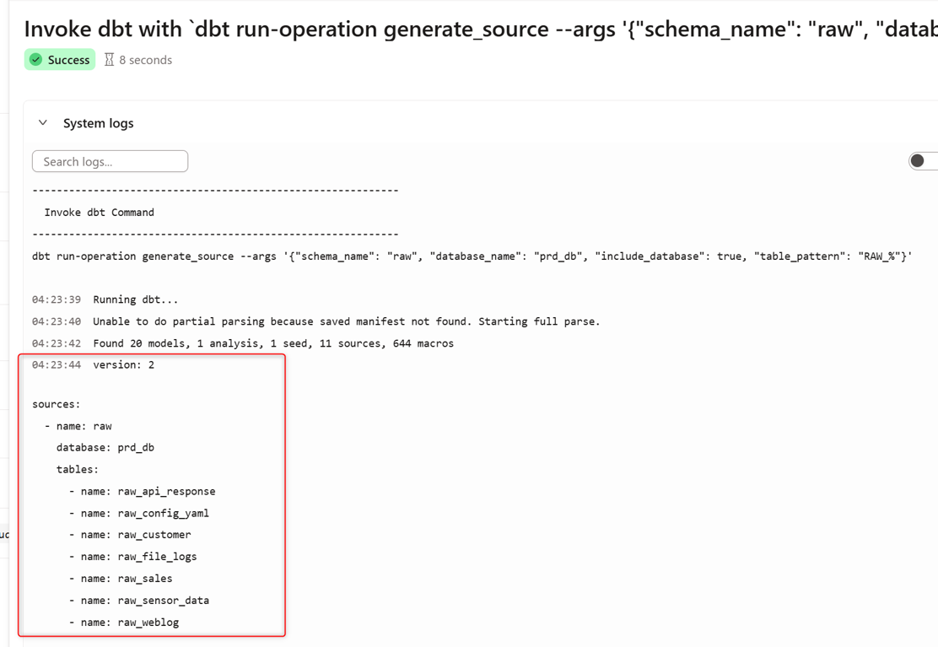Click the 'Invoke dbt Command' log line
938x647 pixels.
[x=100, y=213]
